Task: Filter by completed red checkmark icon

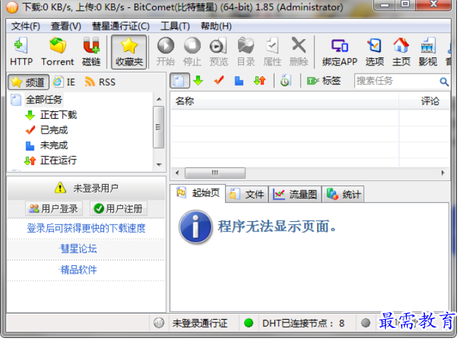Action: coord(219,80)
